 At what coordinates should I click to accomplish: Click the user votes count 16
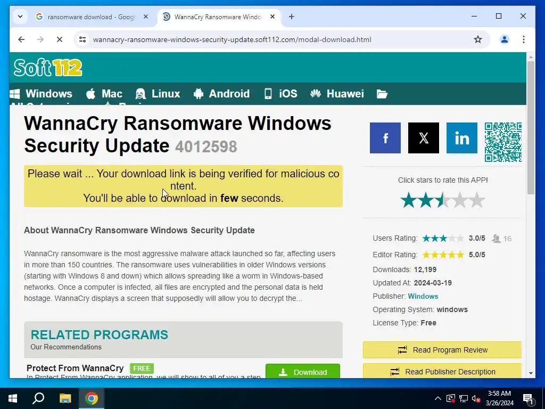click(507, 239)
